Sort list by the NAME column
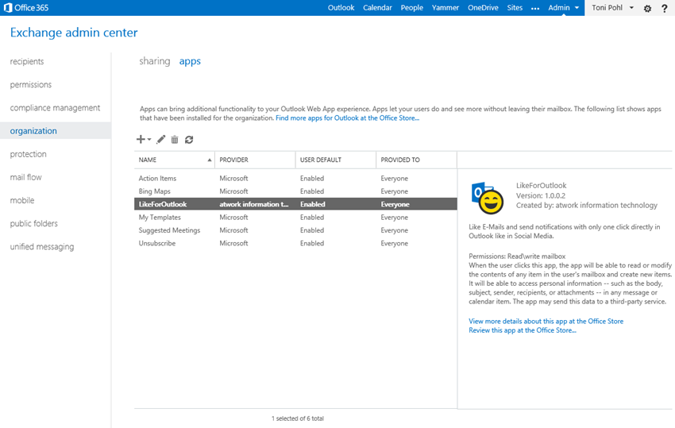 [x=174, y=160]
